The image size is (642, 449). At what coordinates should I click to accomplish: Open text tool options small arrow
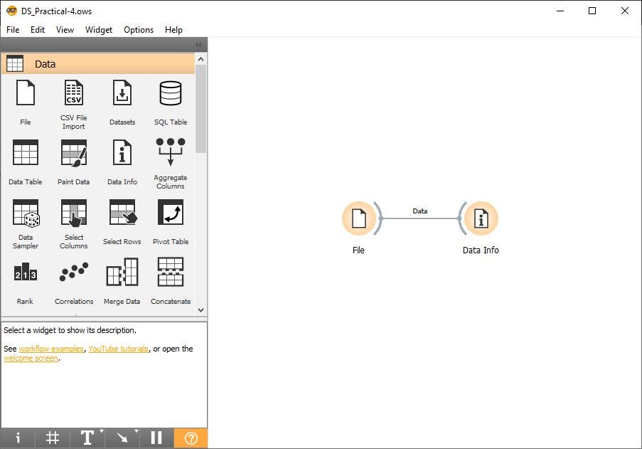(102, 431)
